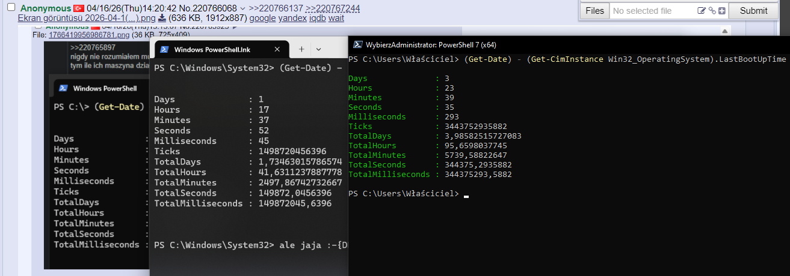Open the post menu arrow after No.220766068
This screenshot has width=790, height=276.
tap(242, 8)
